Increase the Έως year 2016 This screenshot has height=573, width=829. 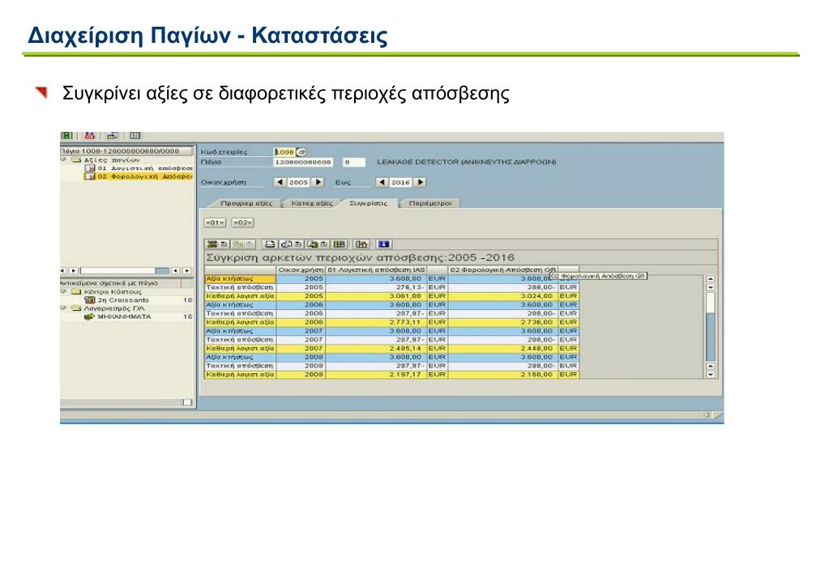point(421,182)
